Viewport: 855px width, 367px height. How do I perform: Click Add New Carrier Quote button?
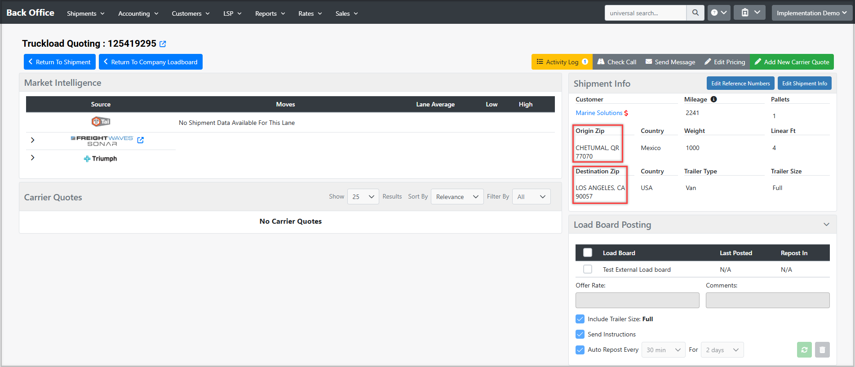pyautogui.click(x=792, y=62)
